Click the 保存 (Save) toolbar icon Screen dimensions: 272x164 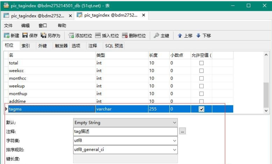pos(25,36)
